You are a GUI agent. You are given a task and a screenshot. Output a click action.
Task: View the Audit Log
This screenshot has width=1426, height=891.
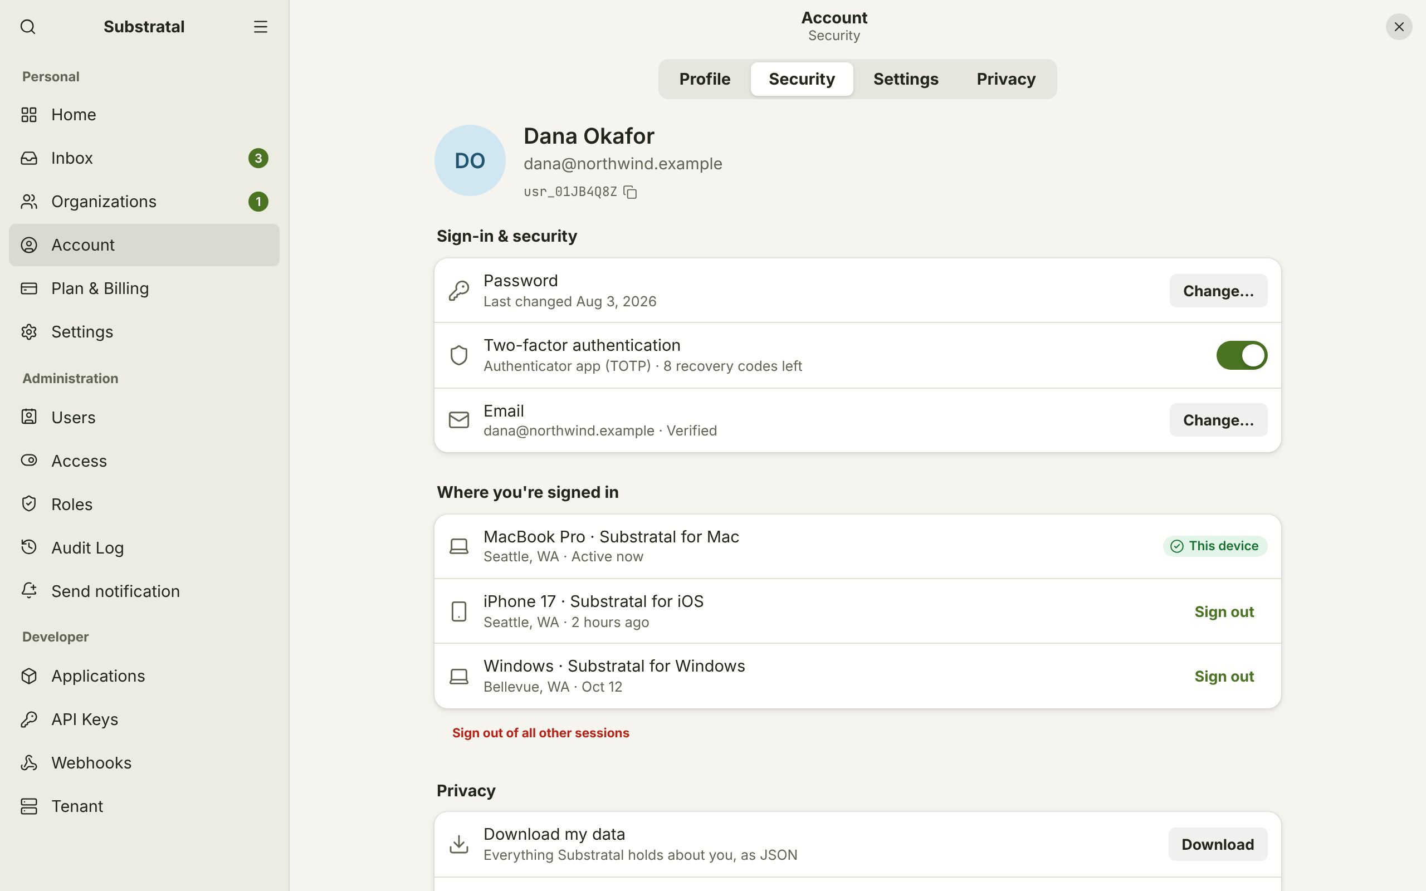point(144,547)
